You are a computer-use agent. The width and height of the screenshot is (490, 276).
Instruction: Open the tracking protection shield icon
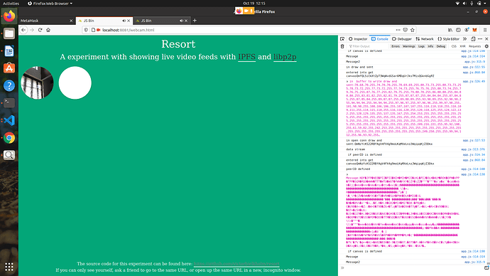(x=86, y=30)
